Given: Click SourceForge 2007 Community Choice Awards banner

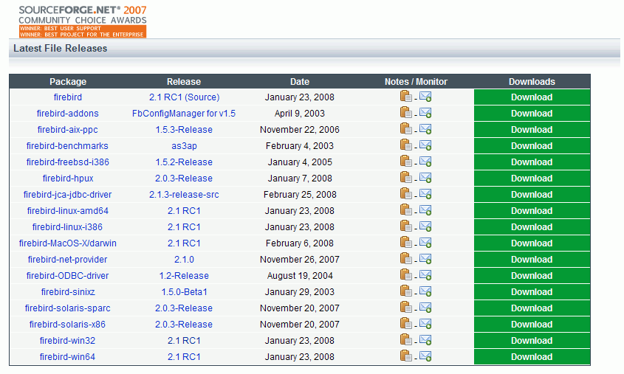Looking at the screenshot, I should 83,21.
